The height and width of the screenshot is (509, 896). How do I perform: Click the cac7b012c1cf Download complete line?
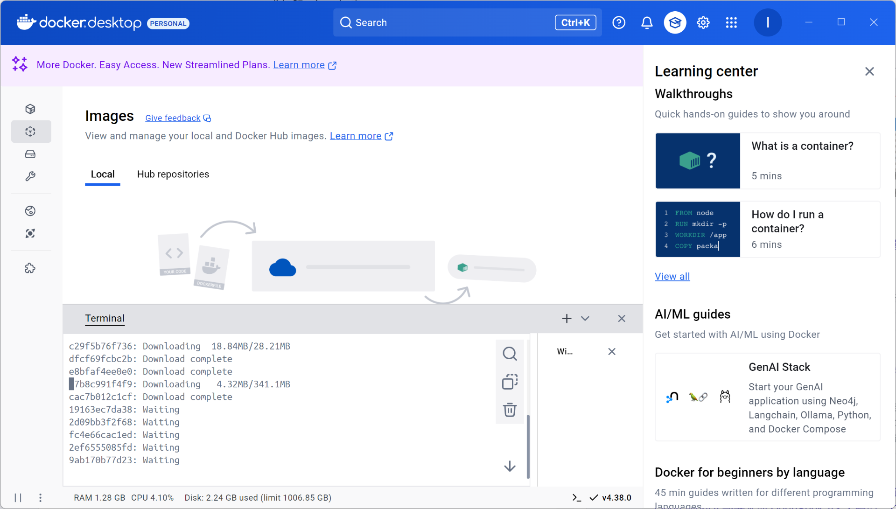pos(151,397)
